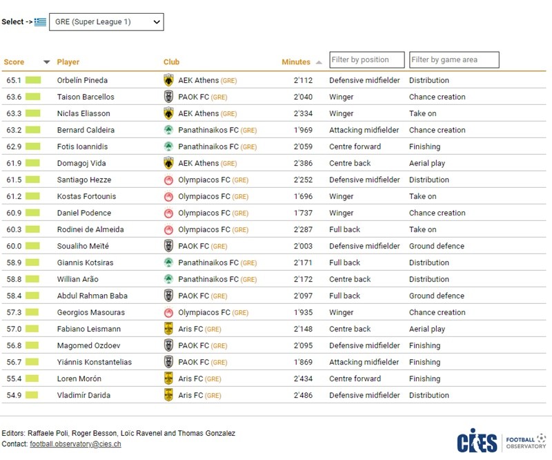Image resolution: width=552 pixels, height=460 pixels.
Task: Click Olympiacos crest in Santiago Hezze row
Action: [x=168, y=180]
